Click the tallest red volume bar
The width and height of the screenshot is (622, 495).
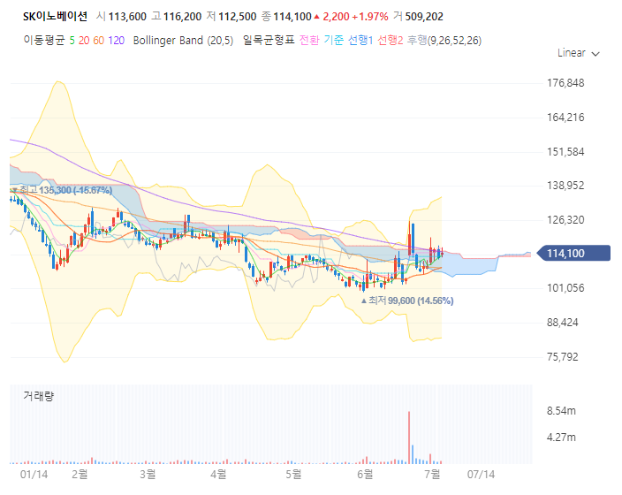click(x=409, y=438)
